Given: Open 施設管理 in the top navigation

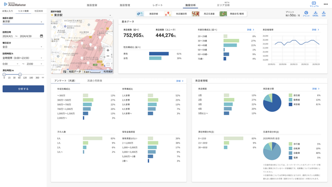Looking at the screenshot, I should point(125,5).
